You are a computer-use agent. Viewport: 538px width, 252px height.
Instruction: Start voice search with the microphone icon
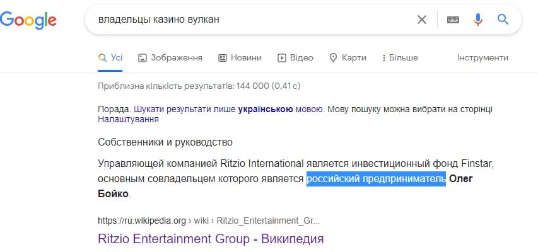coord(477,20)
